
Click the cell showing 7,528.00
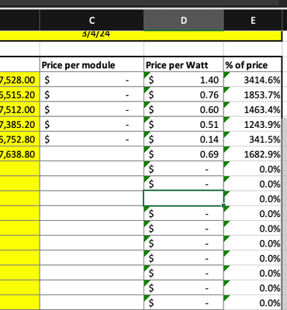19,80
